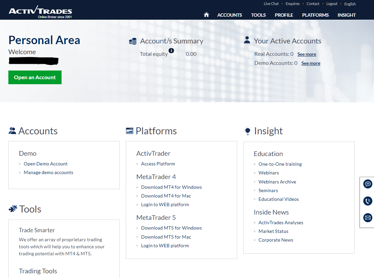Open the Webinars link
The height and width of the screenshot is (278, 374).
pyautogui.click(x=269, y=173)
